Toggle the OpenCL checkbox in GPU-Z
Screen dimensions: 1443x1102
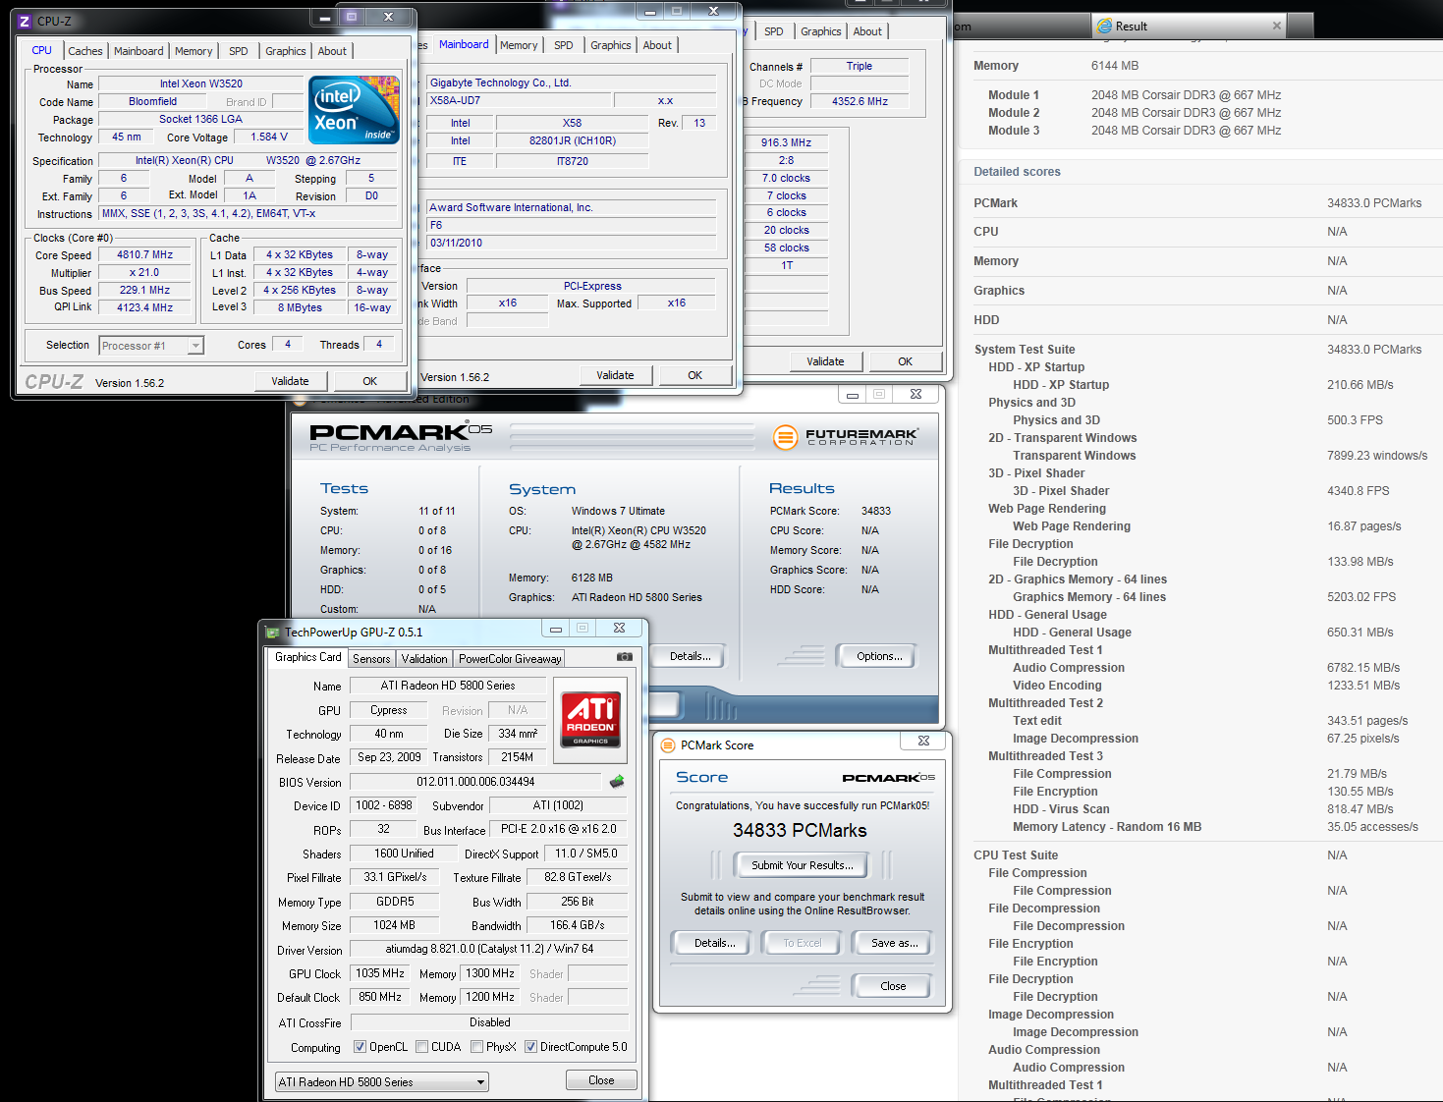[x=360, y=1047]
